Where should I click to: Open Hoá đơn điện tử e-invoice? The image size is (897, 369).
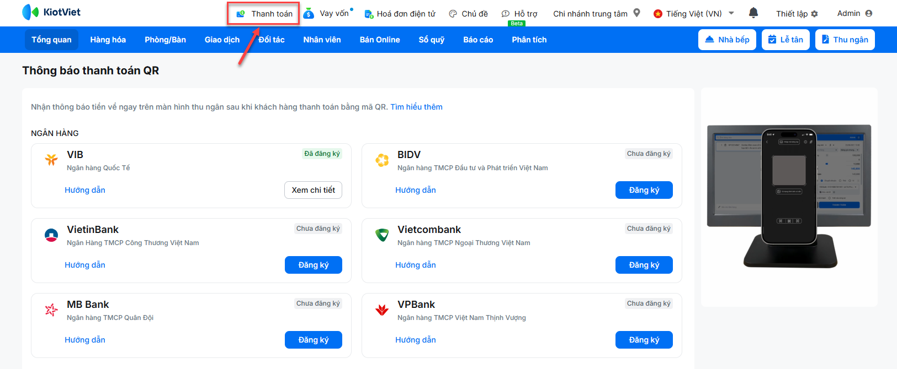coord(400,14)
